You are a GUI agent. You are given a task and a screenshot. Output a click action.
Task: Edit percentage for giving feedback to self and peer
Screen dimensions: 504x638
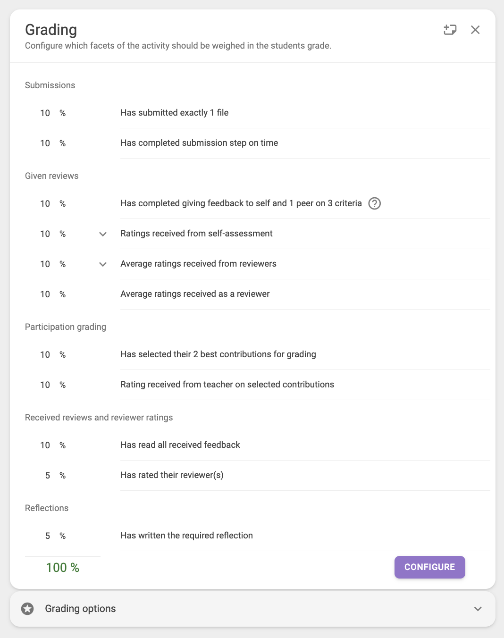(x=45, y=204)
